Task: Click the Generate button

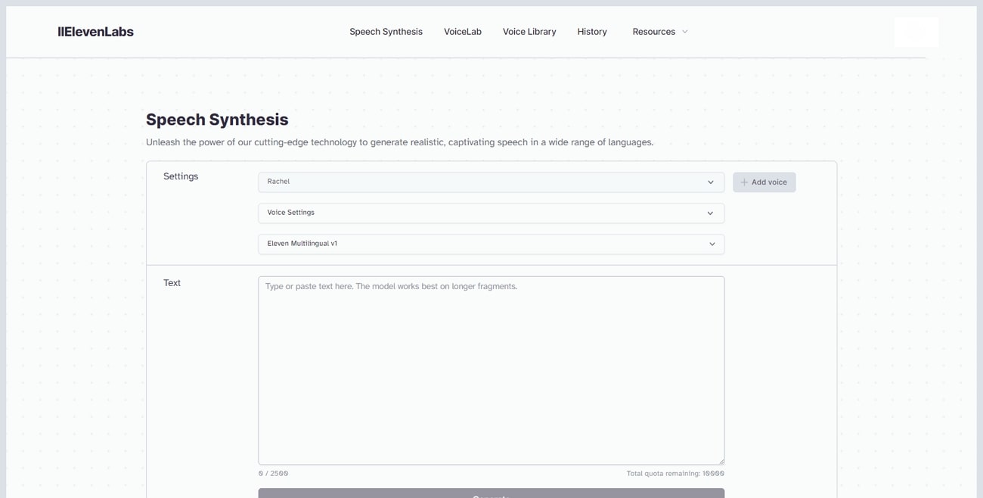Action: [x=491, y=493]
